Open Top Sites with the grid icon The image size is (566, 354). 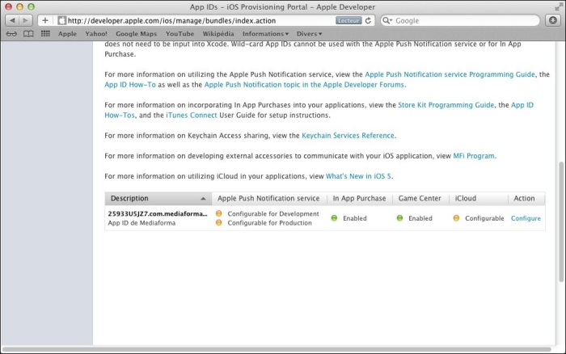45,34
